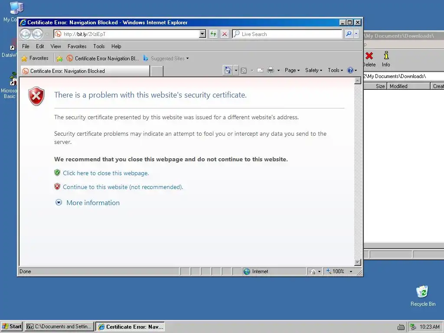
Task: Open the Favorites menu
Action: pos(77,46)
